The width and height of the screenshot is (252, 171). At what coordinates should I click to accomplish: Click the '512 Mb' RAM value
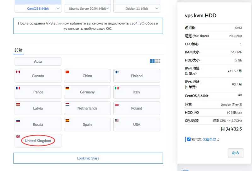pos(237,52)
